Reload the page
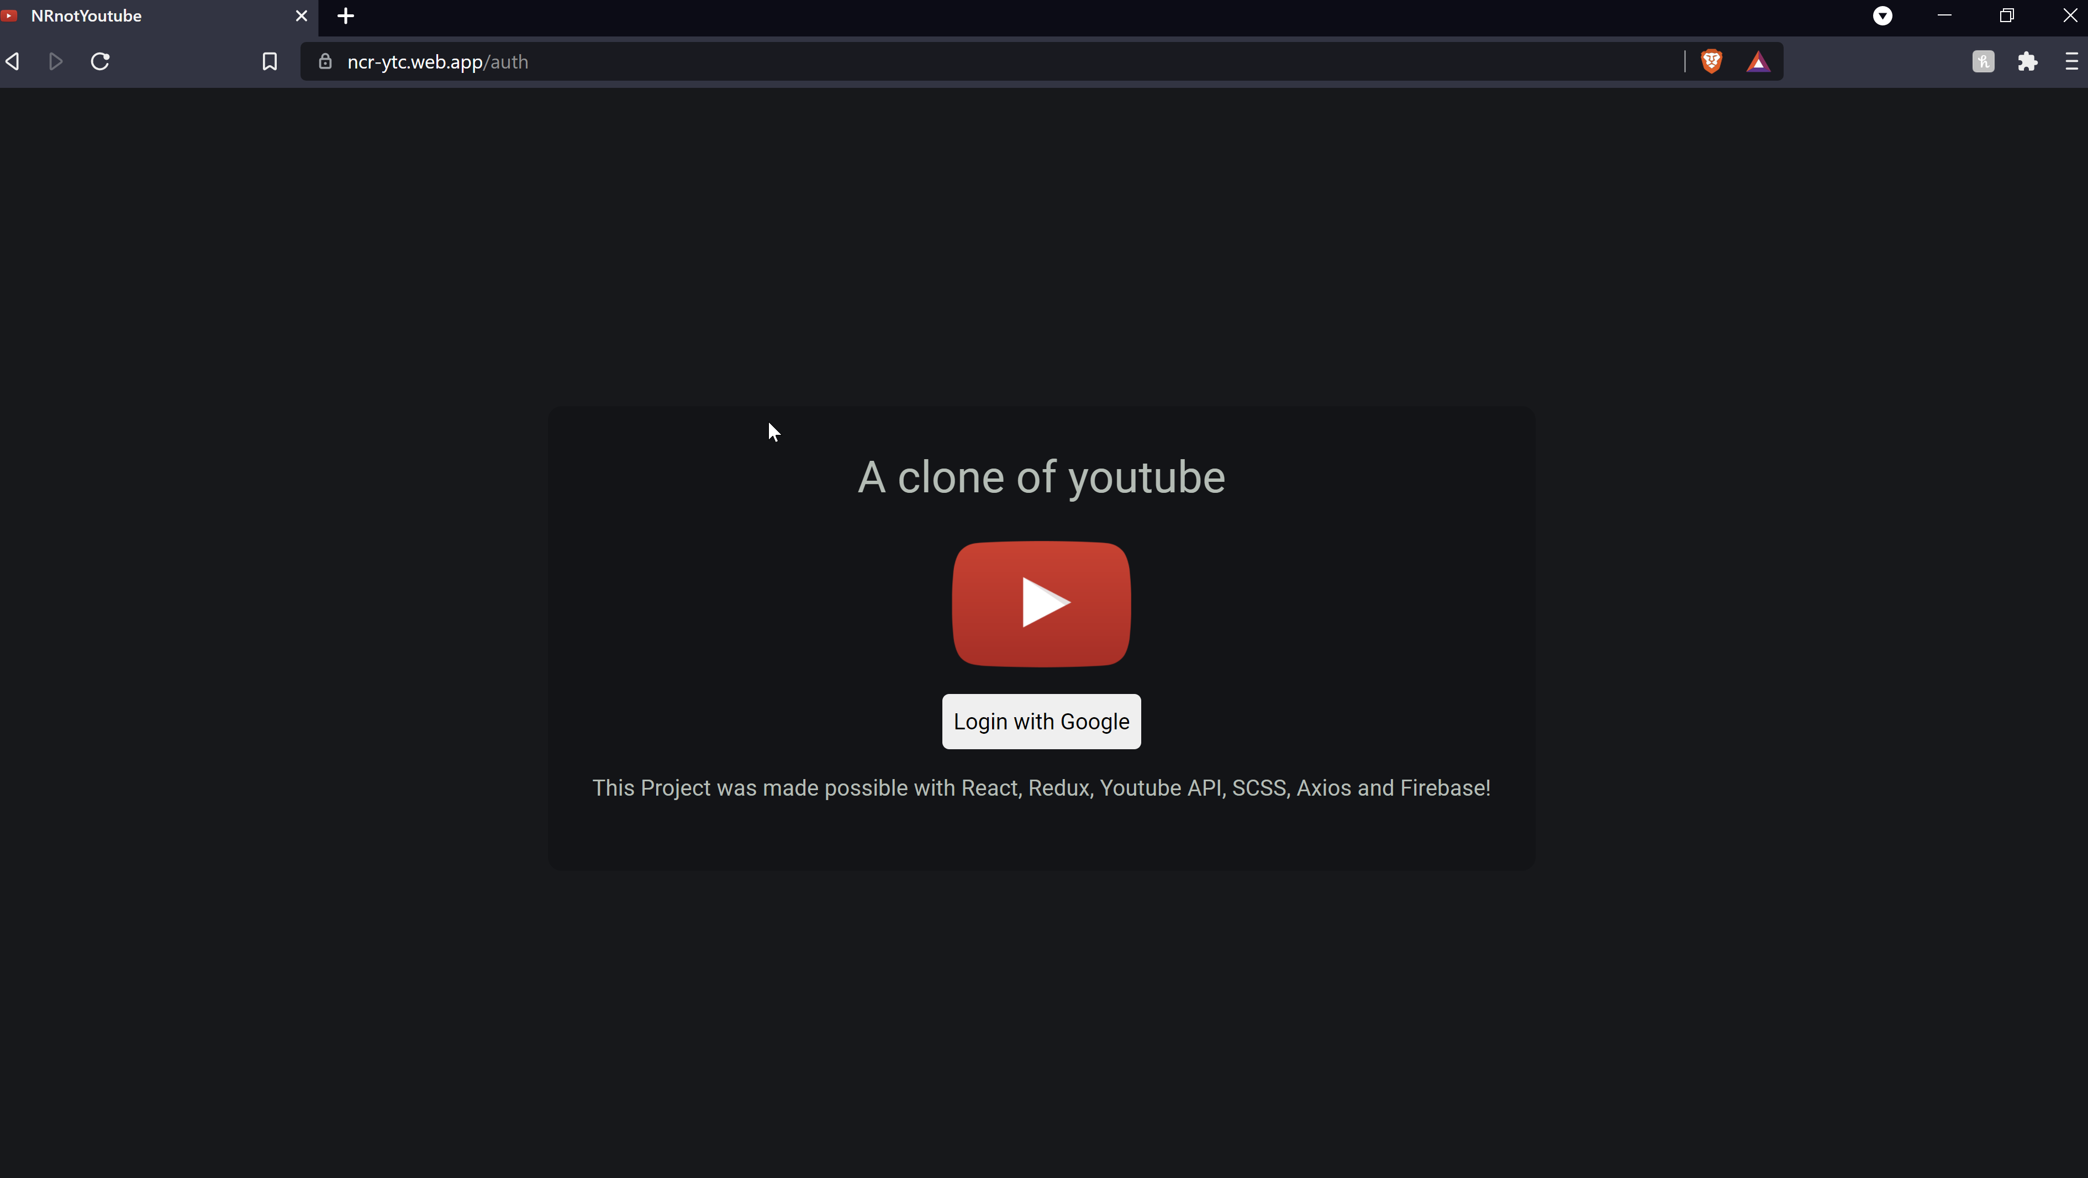Image resolution: width=2088 pixels, height=1178 pixels. coord(99,61)
